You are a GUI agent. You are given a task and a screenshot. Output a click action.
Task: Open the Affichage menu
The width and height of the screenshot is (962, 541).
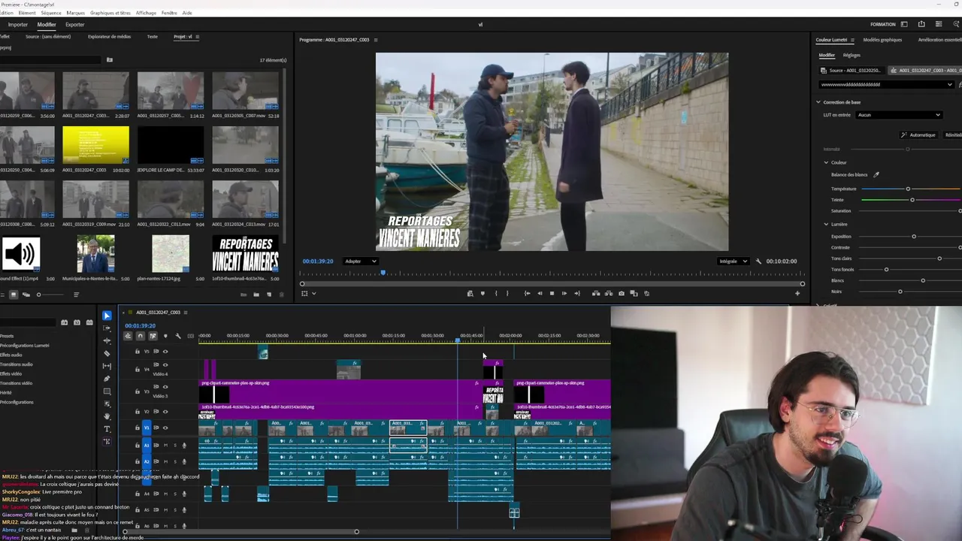[x=146, y=13]
